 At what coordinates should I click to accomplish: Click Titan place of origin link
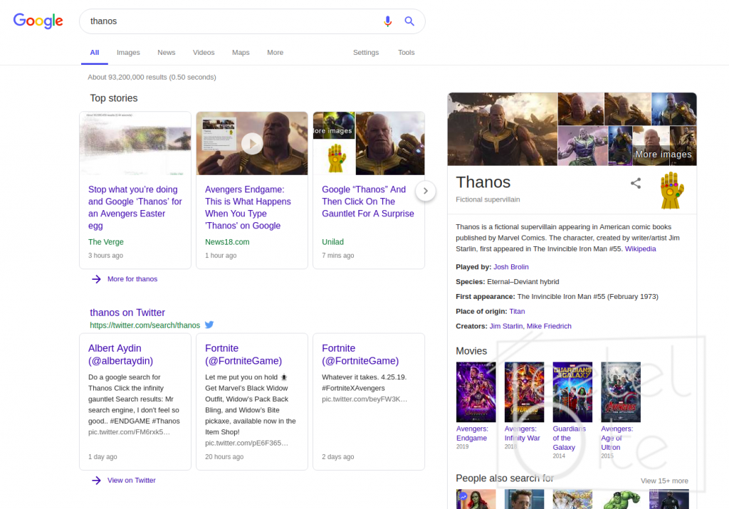click(x=517, y=311)
